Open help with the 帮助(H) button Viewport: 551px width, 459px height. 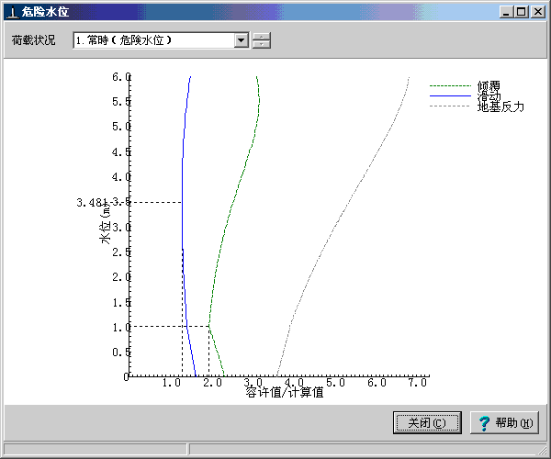pos(504,422)
